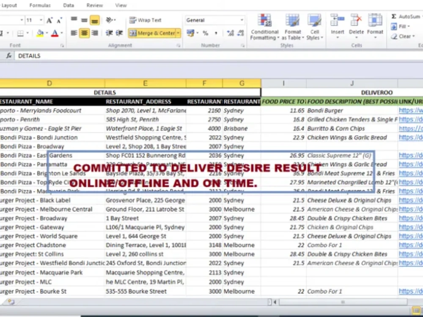Screen dimensions: 423x317
Task: Open the Orientation text-angle tool
Action: tap(110, 20)
